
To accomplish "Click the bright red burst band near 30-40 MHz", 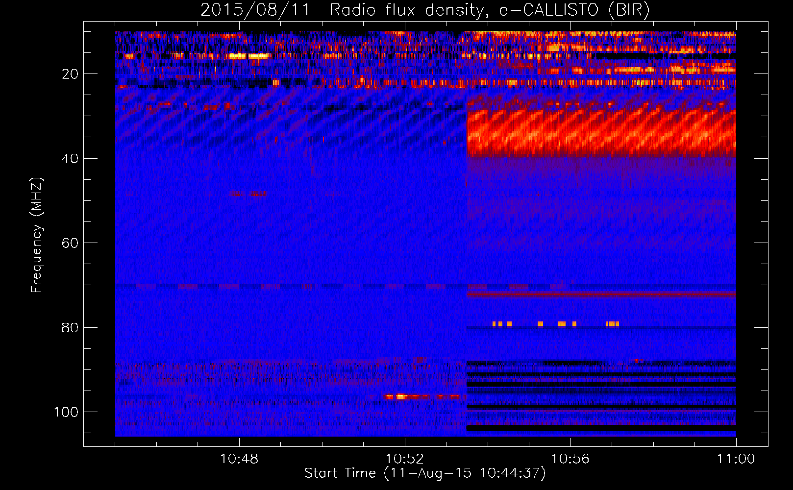I will tap(601, 132).
